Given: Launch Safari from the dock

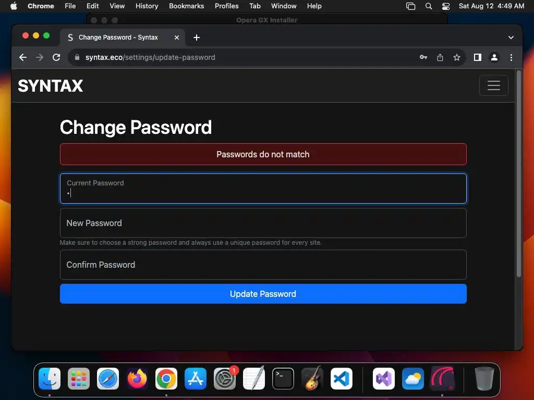Looking at the screenshot, I should [108, 379].
